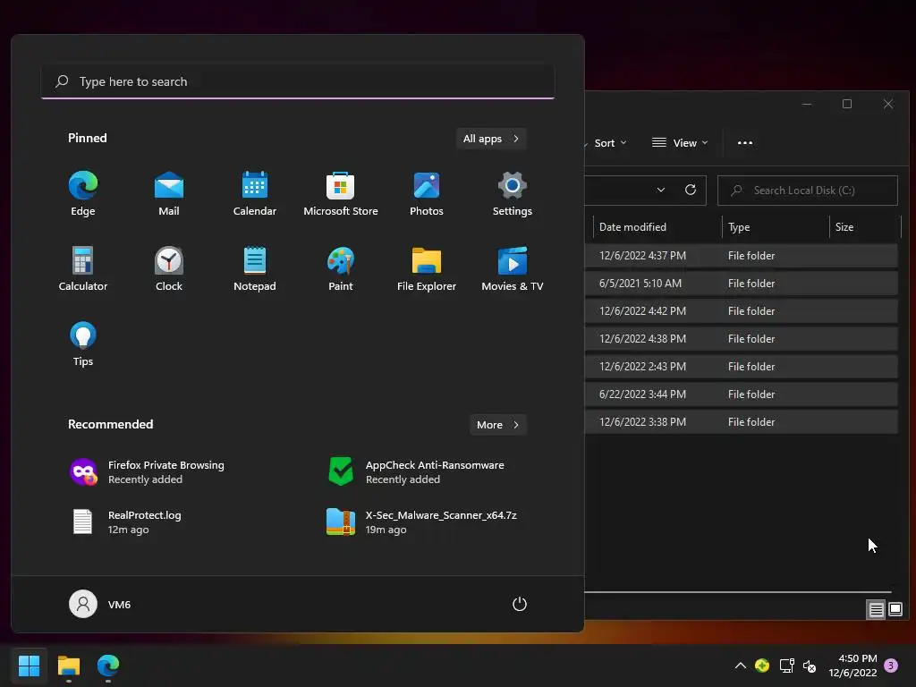This screenshot has height=687, width=916.
Task: Open File Explorer from the taskbar
Action: coord(68,666)
